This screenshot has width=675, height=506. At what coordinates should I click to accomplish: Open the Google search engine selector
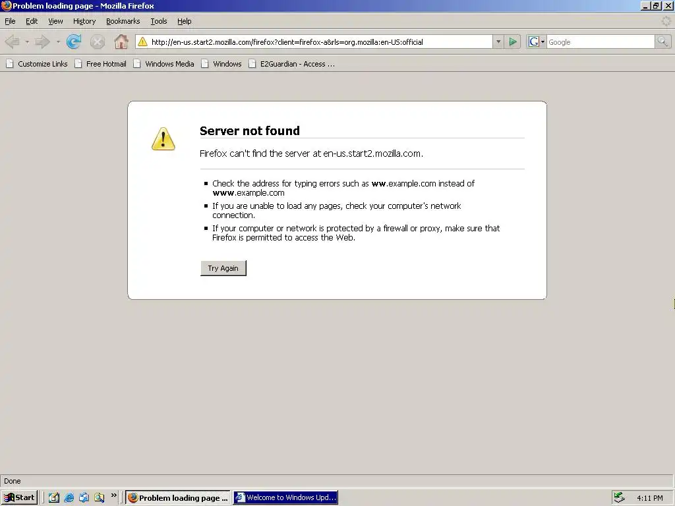[537, 42]
